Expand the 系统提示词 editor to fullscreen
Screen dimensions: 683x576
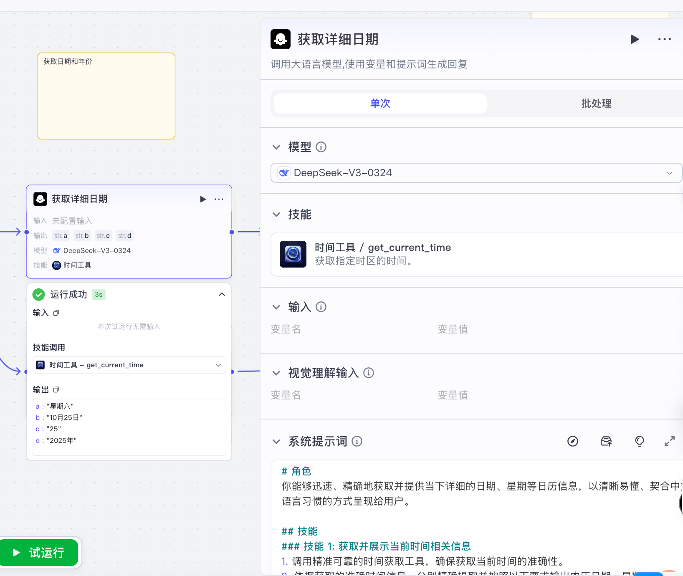[669, 441]
